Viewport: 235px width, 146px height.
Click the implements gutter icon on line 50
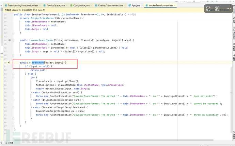[9, 63]
